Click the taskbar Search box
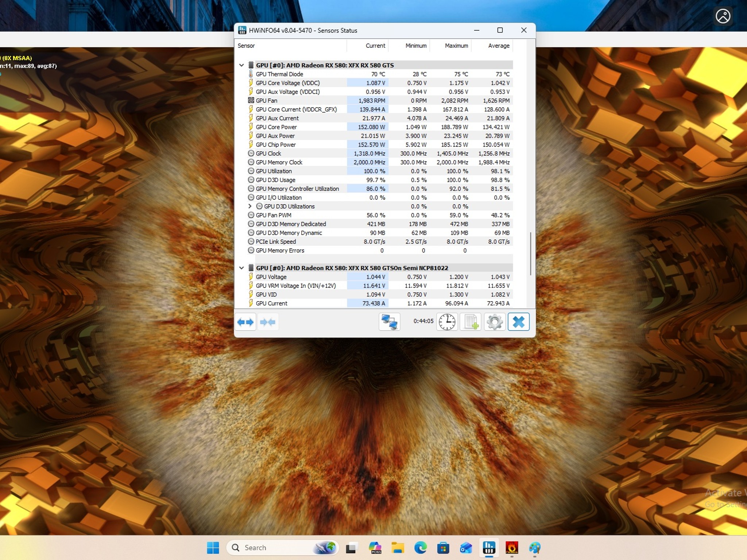 click(283, 548)
